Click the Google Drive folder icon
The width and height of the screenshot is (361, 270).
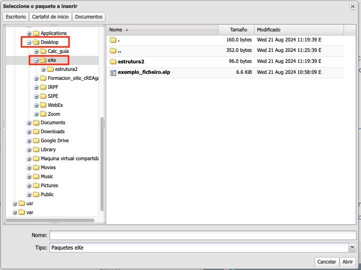click(36, 141)
